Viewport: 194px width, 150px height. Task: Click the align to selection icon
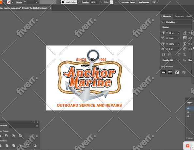click(154, 2)
